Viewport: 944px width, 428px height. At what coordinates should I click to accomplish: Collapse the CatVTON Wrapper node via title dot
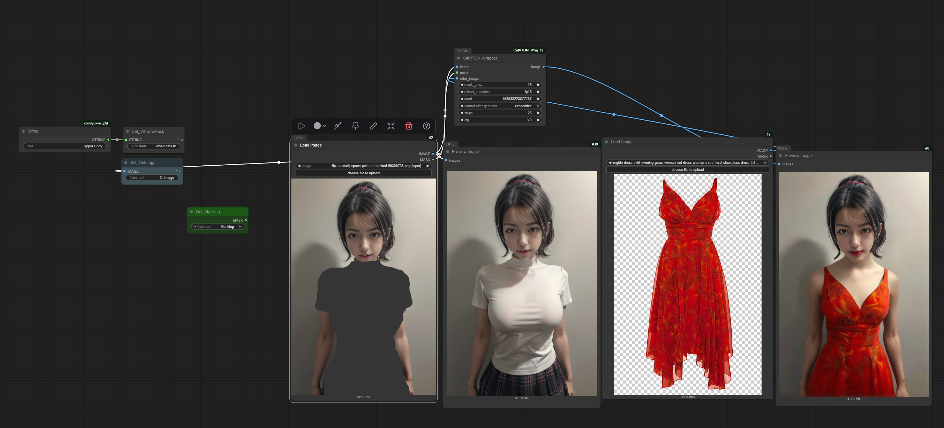(458, 58)
